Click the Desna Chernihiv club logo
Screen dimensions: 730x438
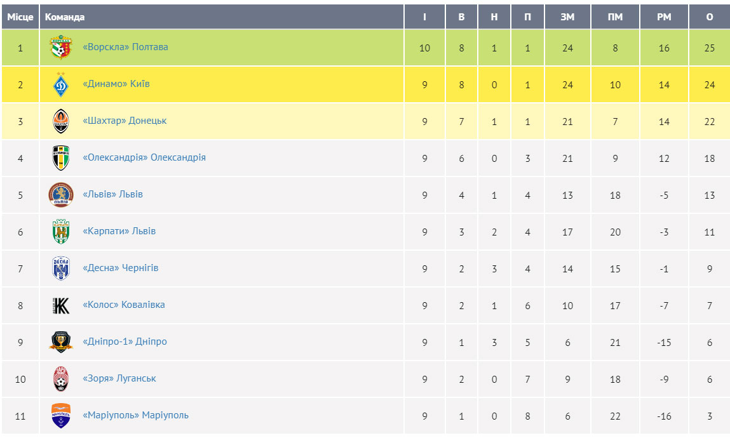pos(61,269)
